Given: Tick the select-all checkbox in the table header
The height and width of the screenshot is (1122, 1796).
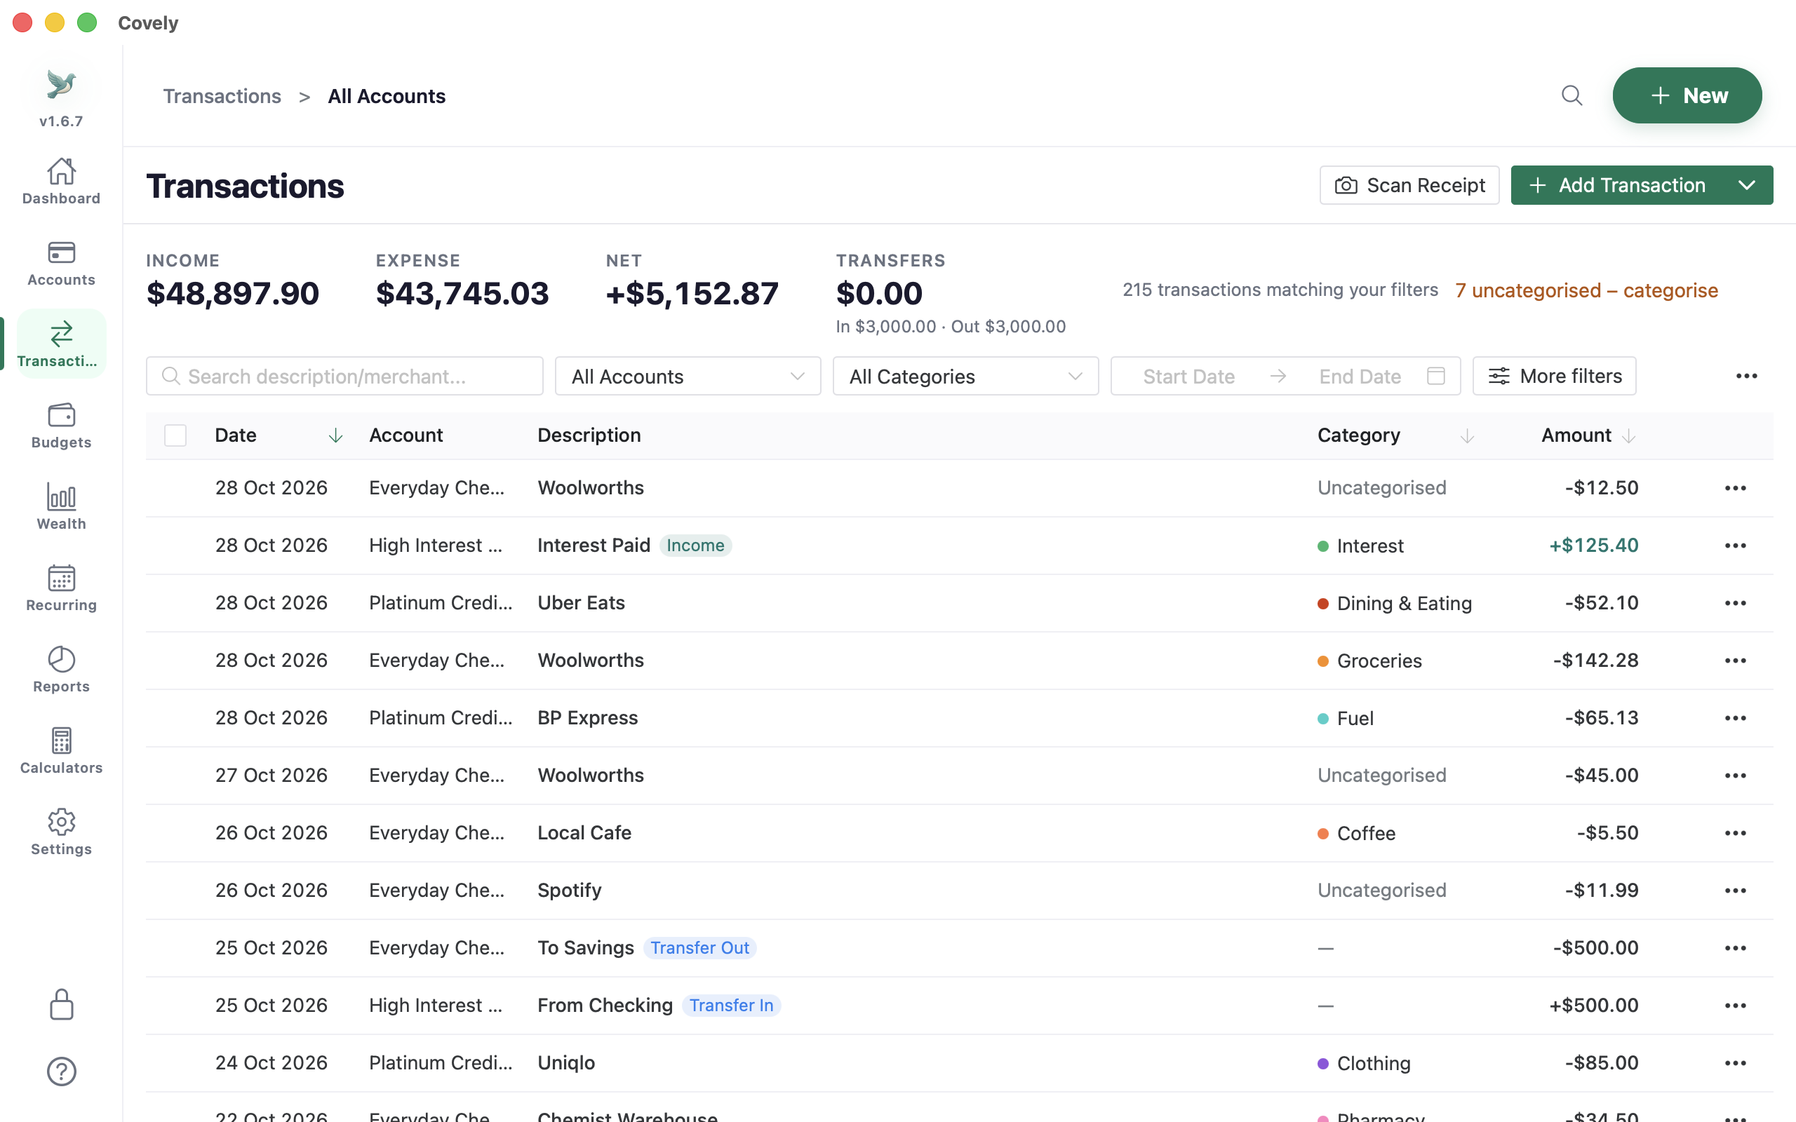Looking at the screenshot, I should [175, 435].
